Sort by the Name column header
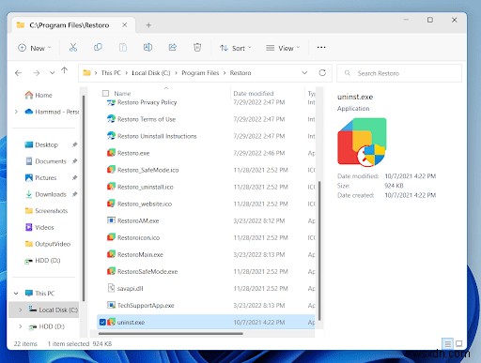481x363 pixels. pos(122,94)
